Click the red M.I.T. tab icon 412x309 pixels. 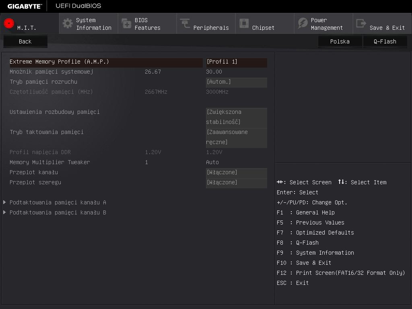click(x=9, y=23)
